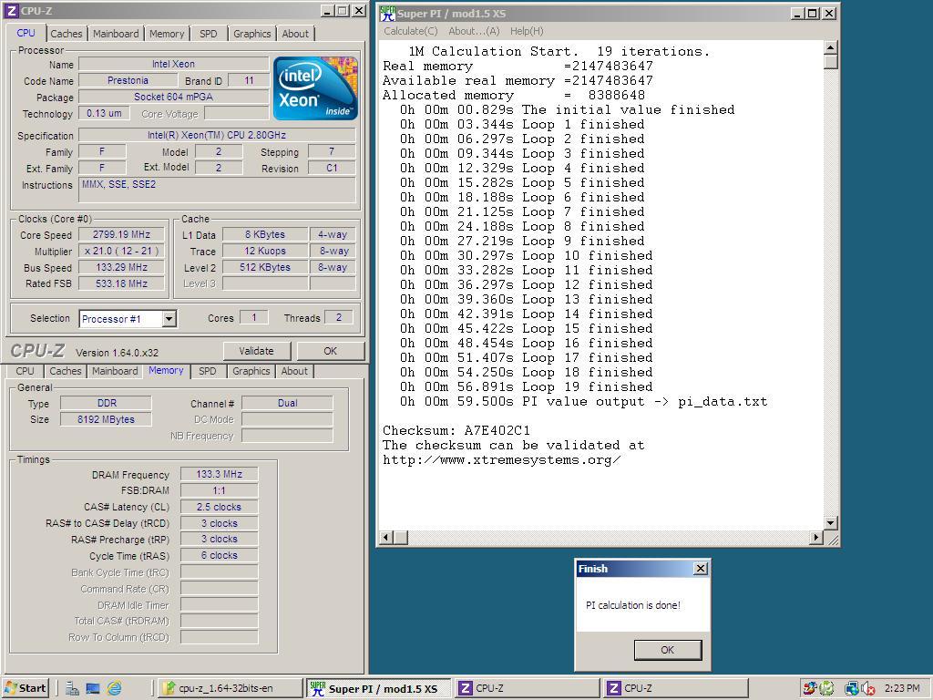Image resolution: width=933 pixels, height=700 pixels.
Task: Click Socket 604 mPGA package field
Action: coord(173,97)
